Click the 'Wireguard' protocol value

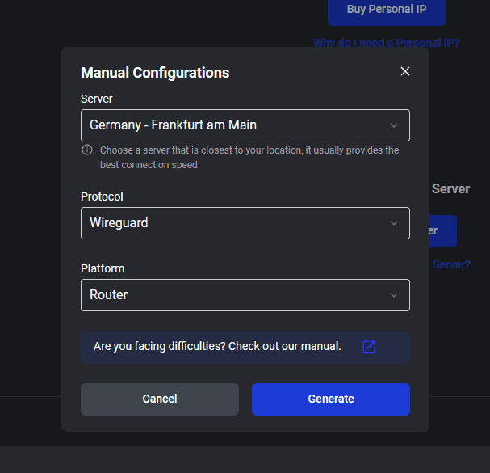(119, 223)
